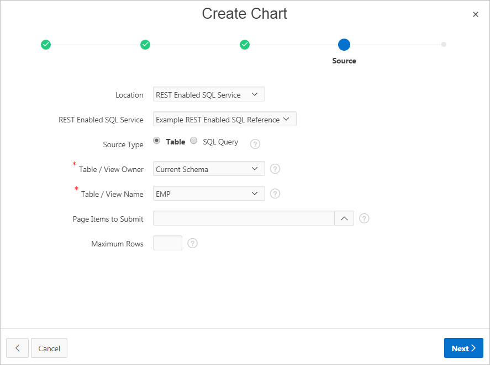Select the third completed wizard step
The width and height of the screenshot is (490, 365).
coord(245,45)
